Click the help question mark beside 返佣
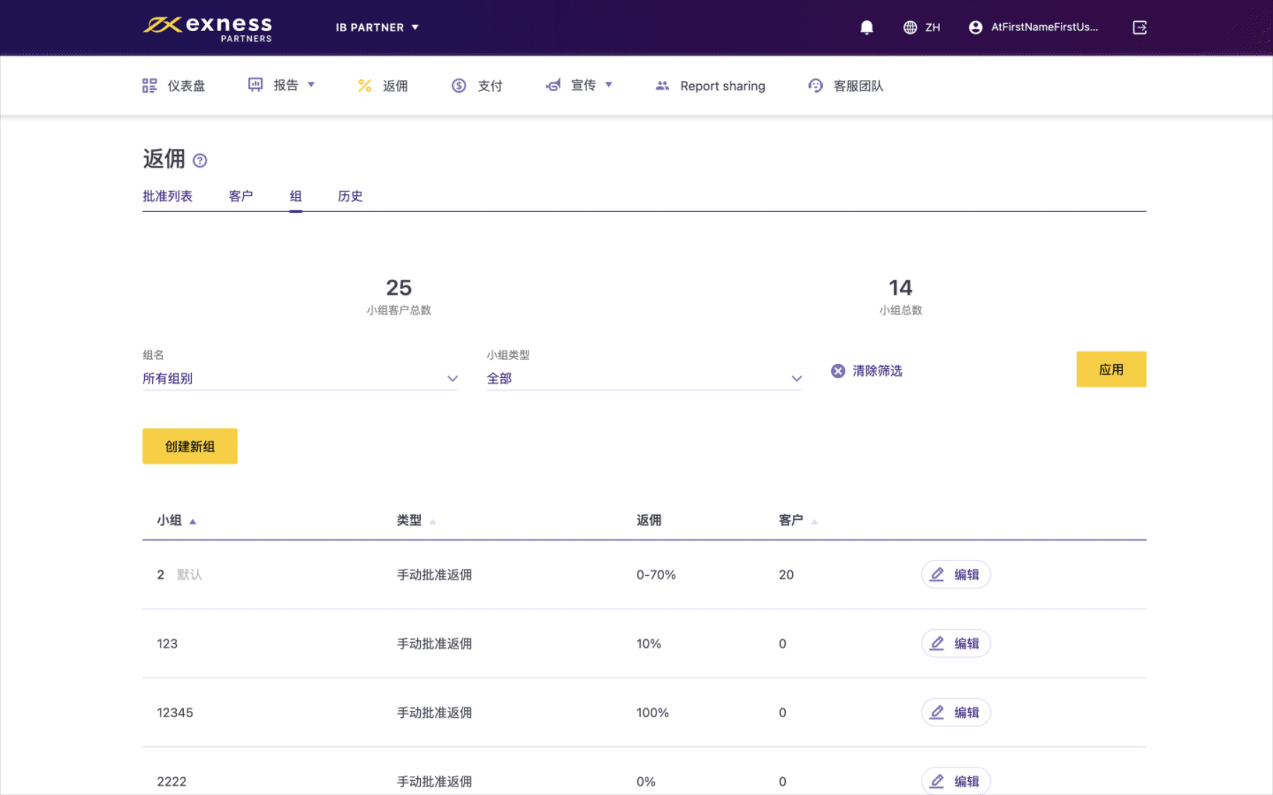This screenshot has height=795, width=1273. 200,160
